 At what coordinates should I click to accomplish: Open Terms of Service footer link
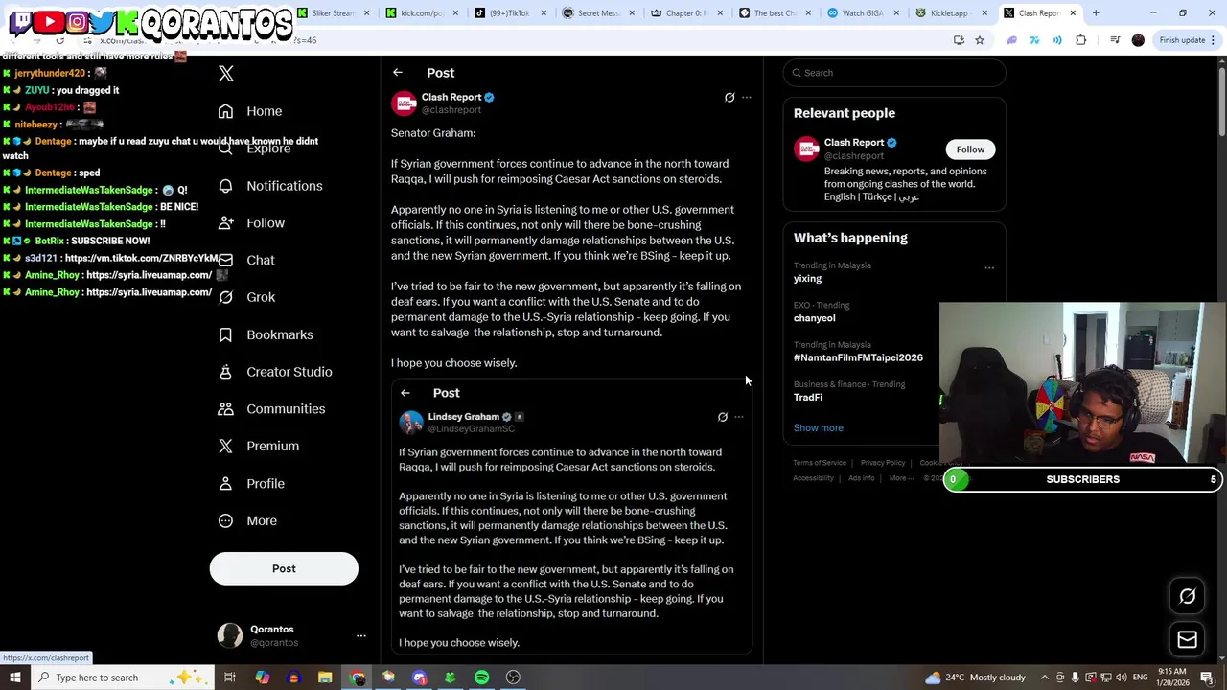820,463
